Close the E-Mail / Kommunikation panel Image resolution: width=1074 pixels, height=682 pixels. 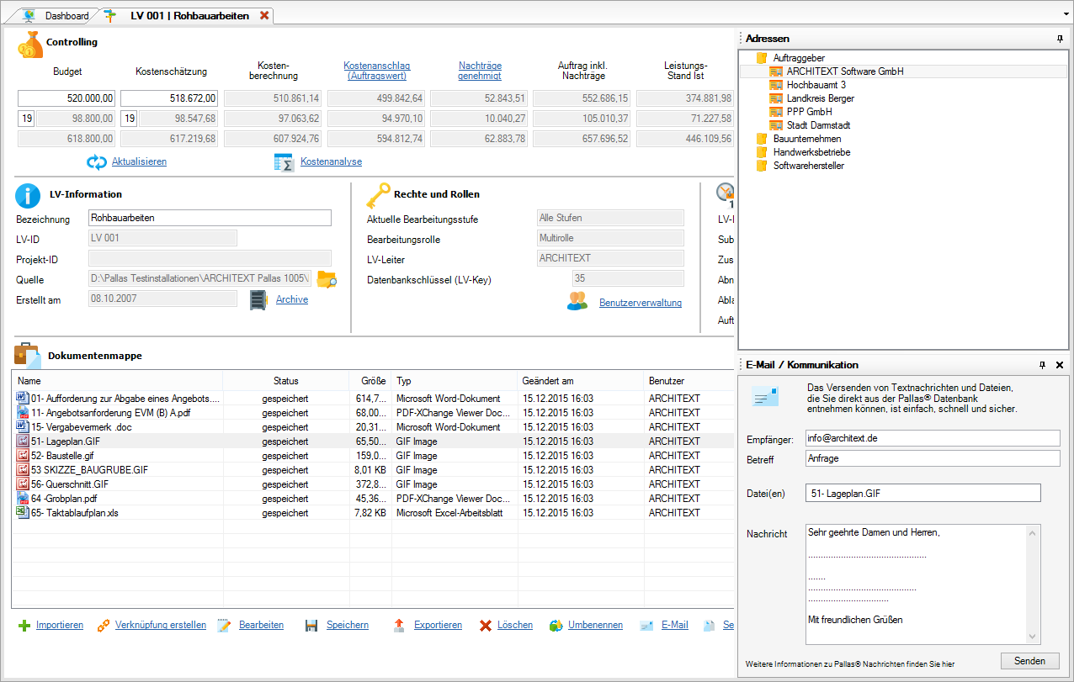(1060, 365)
